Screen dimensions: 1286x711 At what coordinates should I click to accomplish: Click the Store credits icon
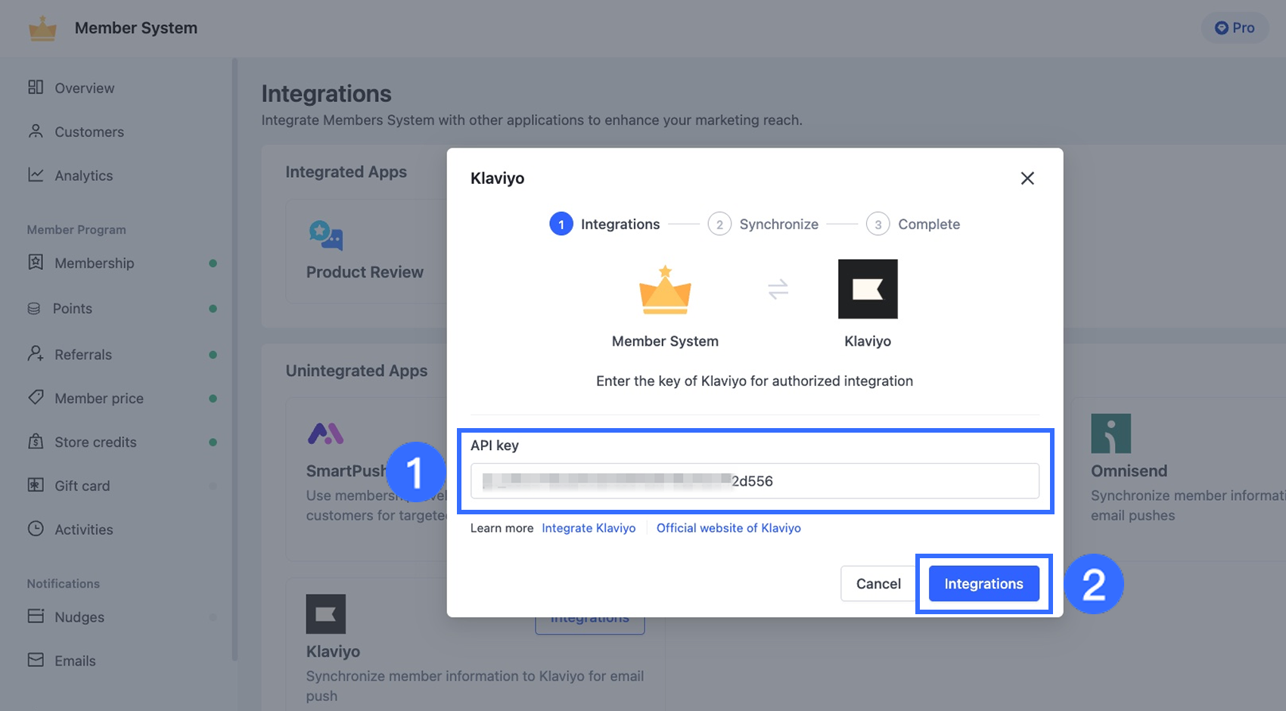pyautogui.click(x=36, y=441)
